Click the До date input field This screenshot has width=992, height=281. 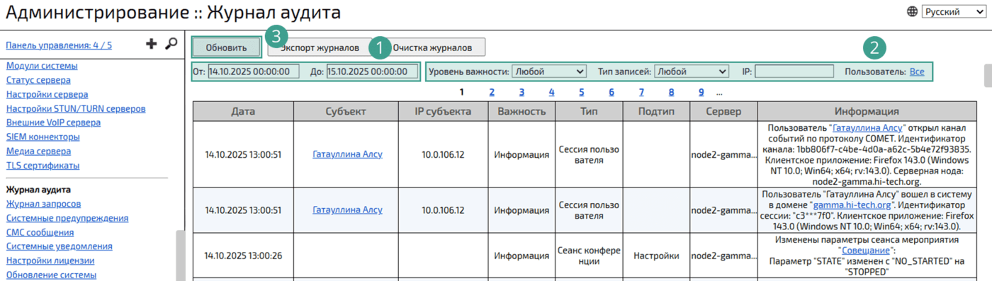click(372, 71)
